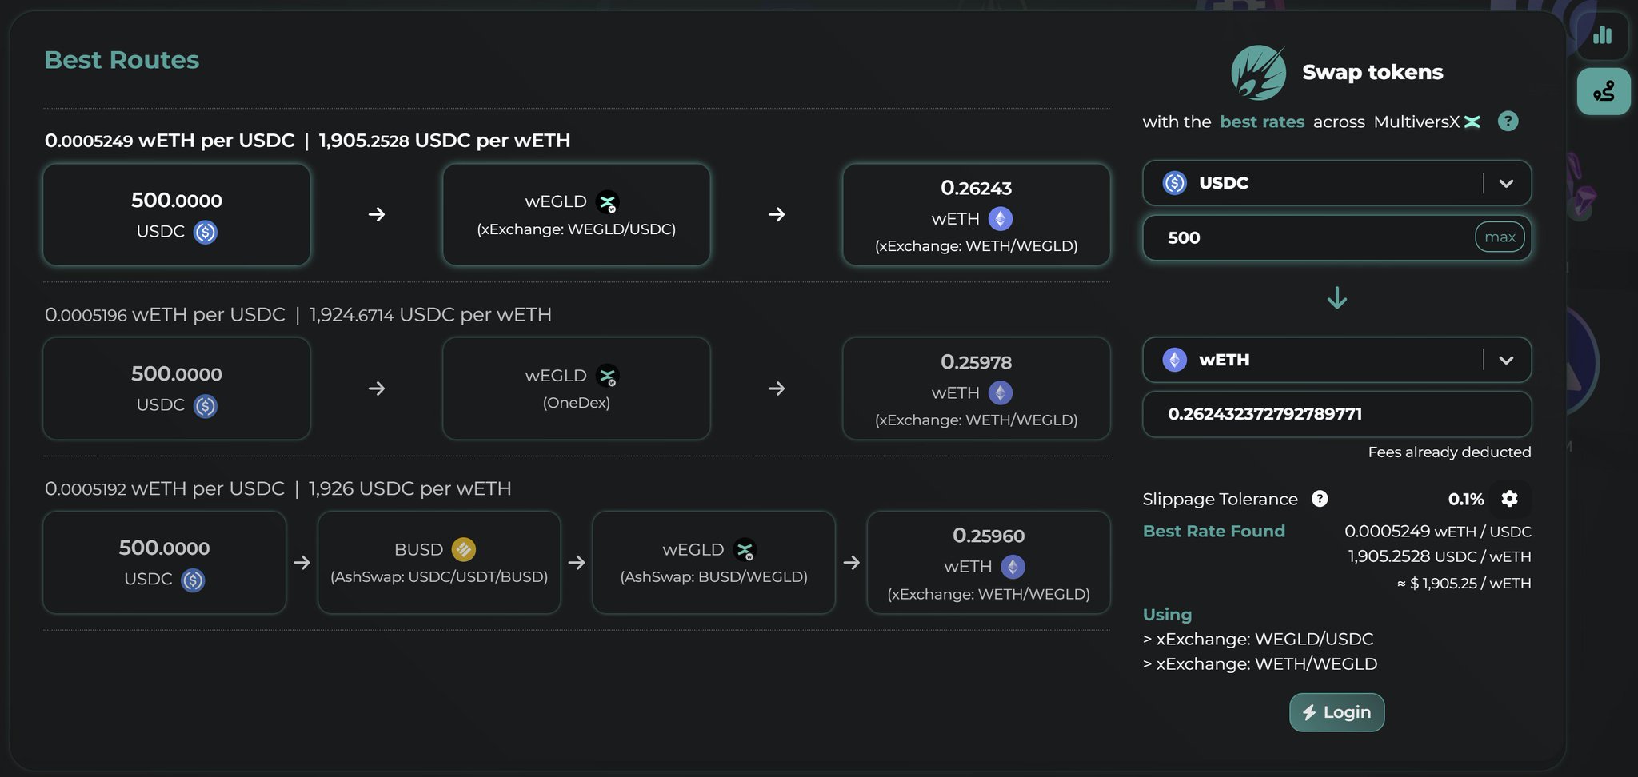Open the USDC source token selector

pyautogui.click(x=1336, y=183)
